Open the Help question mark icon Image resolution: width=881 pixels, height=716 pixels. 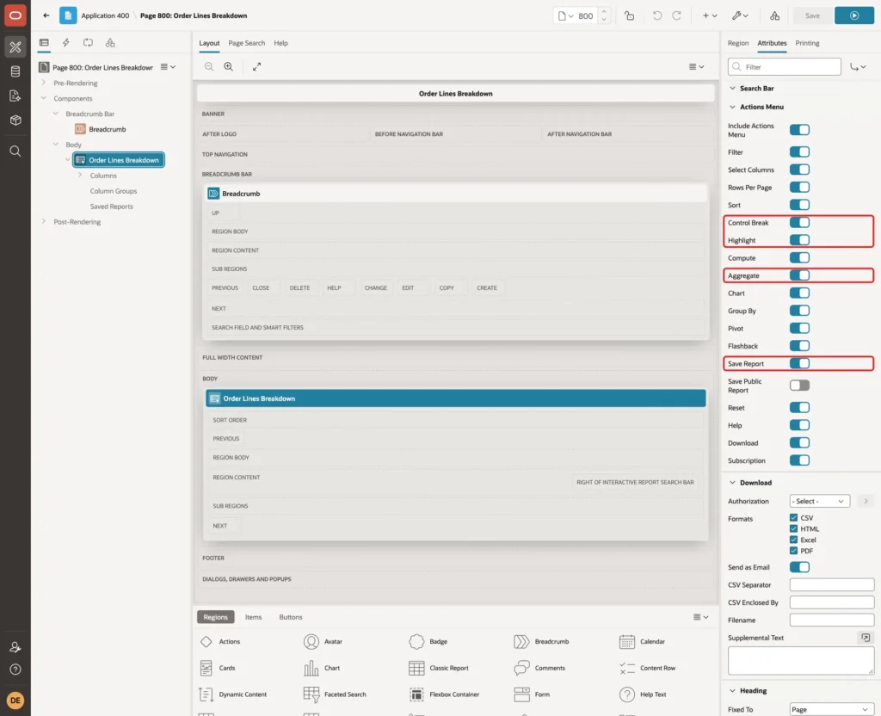[x=15, y=670]
